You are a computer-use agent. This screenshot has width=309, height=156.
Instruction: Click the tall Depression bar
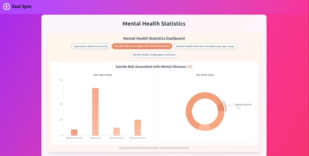[x=95, y=112]
